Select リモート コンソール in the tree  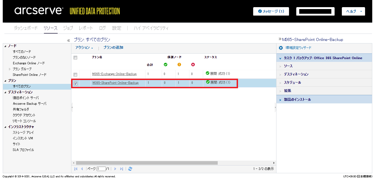[24, 121]
